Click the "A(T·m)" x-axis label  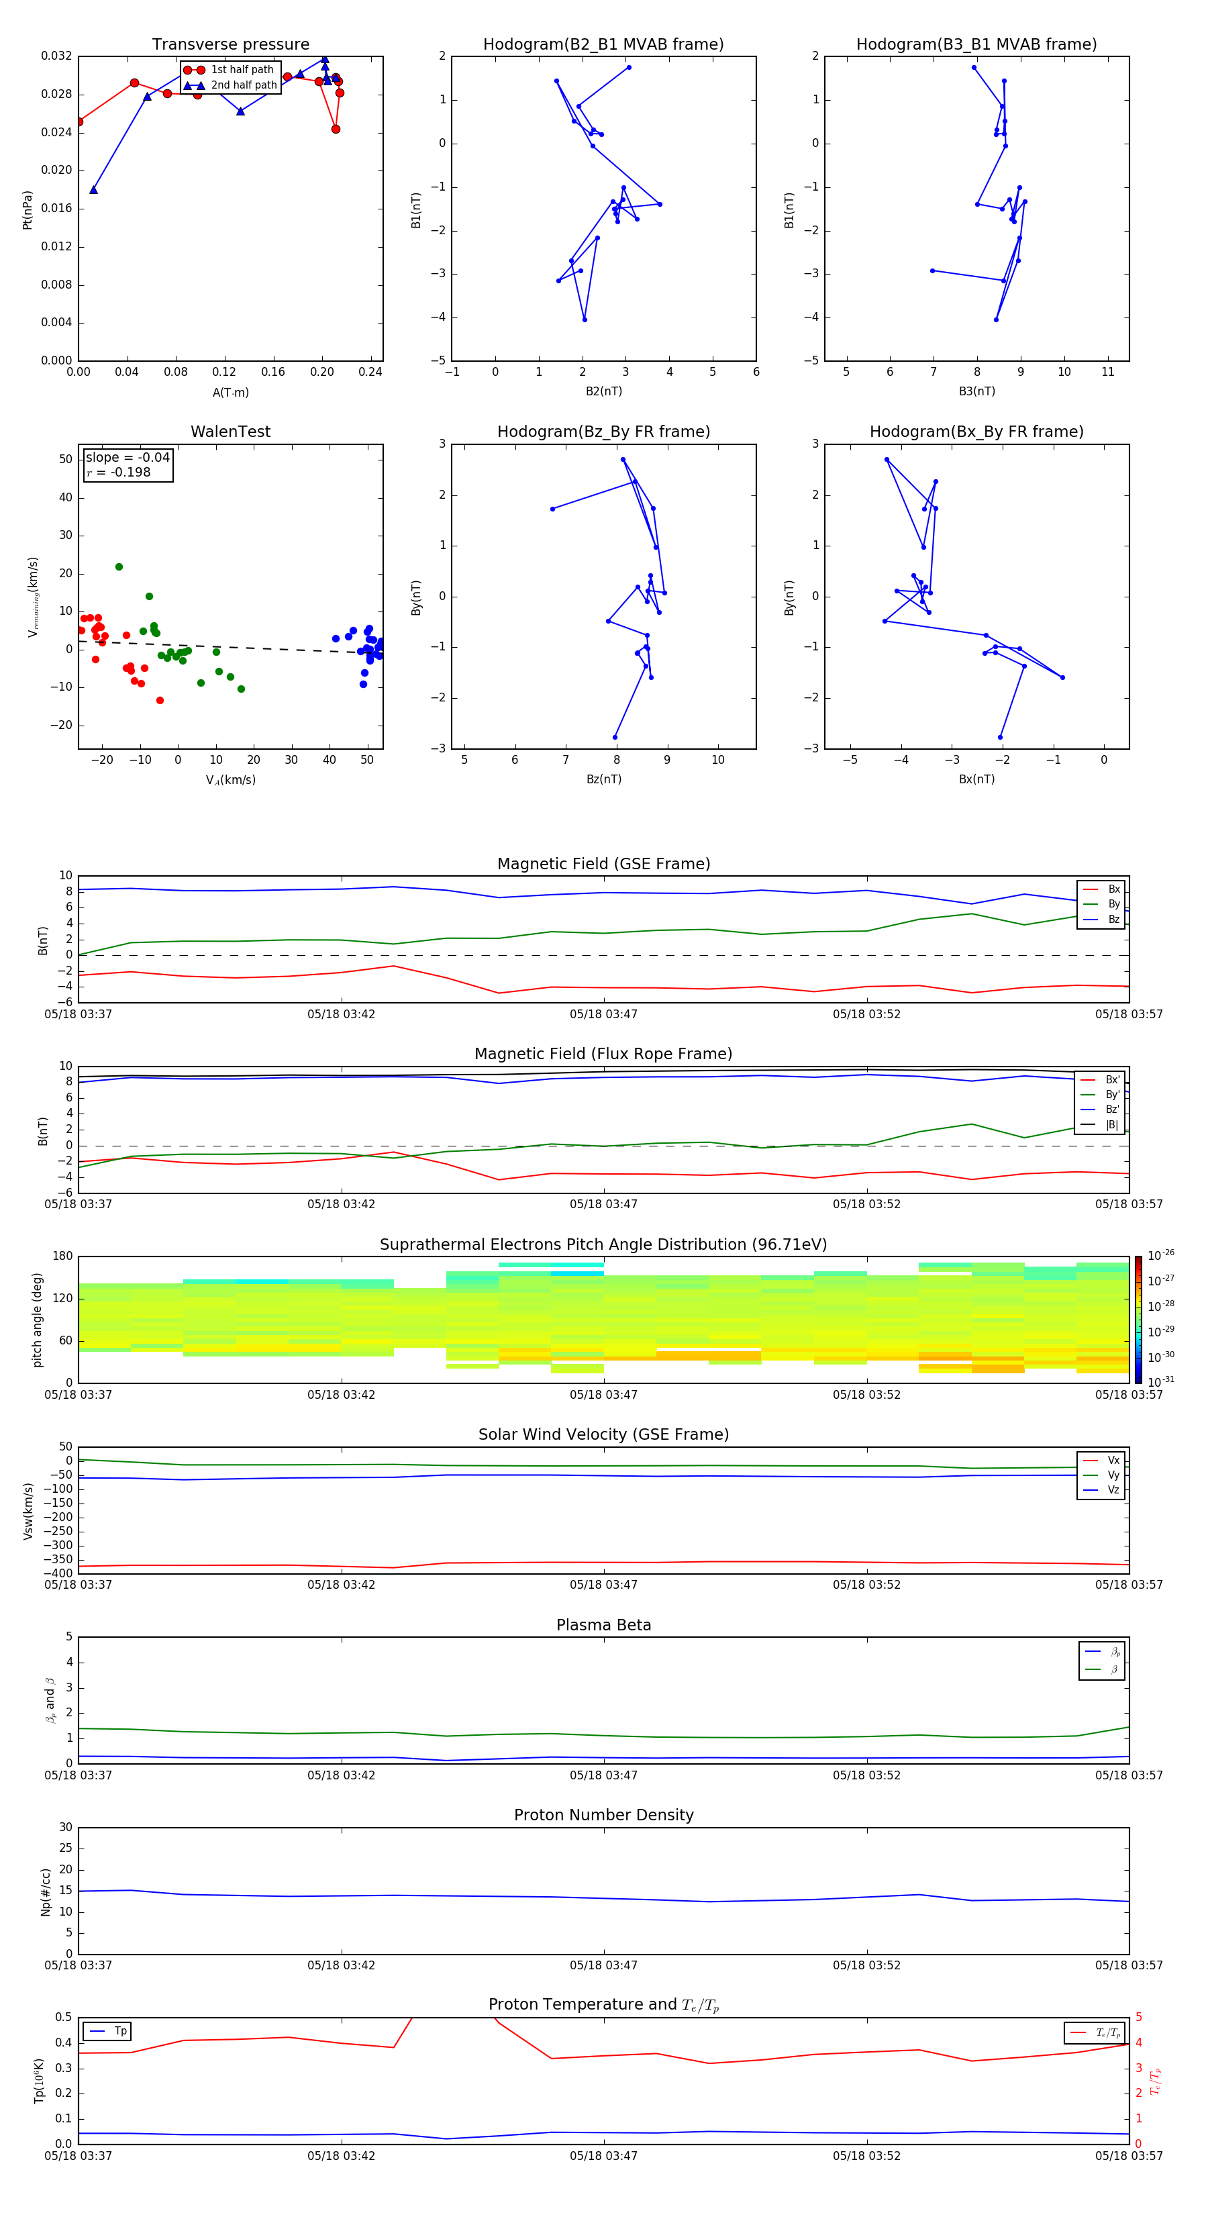[x=230, y=392]
